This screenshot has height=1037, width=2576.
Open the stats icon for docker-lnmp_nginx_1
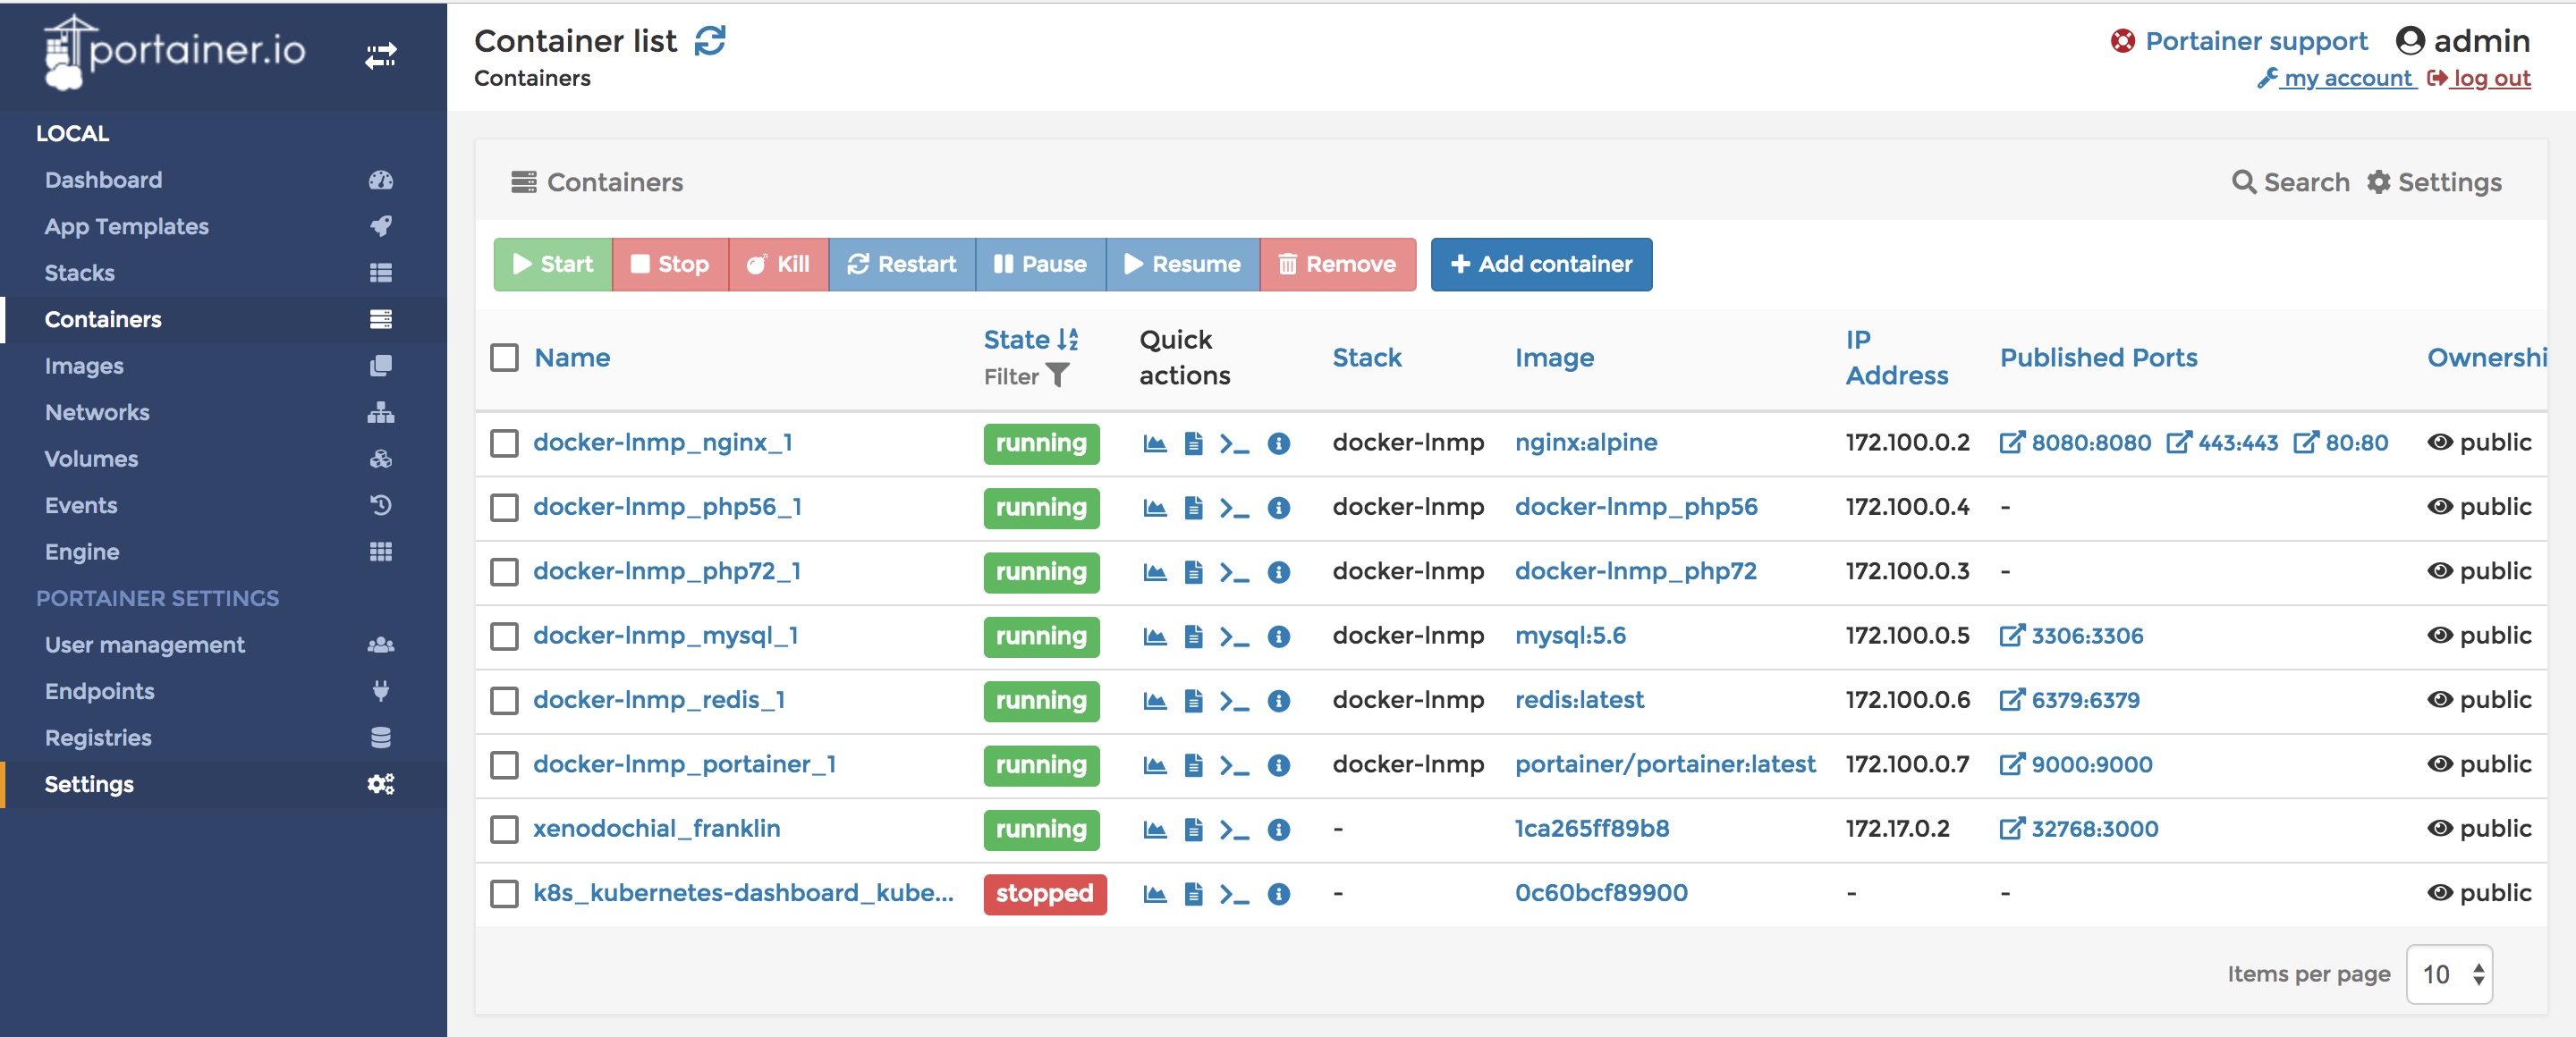(1154, 443)
